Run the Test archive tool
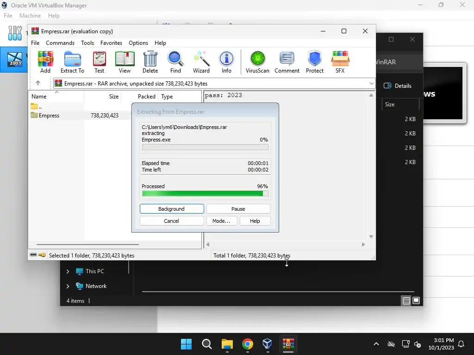Screen dimensions: 474x355 [99, 62]
